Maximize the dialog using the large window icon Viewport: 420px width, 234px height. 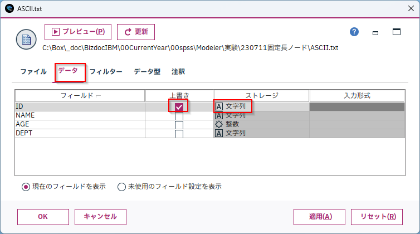[397, 32]
